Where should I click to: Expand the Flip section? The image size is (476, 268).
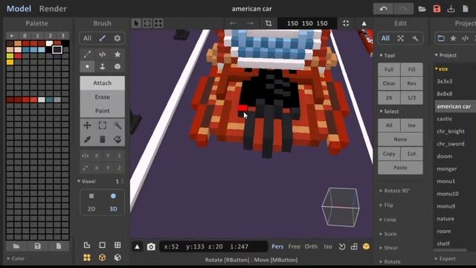387,205
